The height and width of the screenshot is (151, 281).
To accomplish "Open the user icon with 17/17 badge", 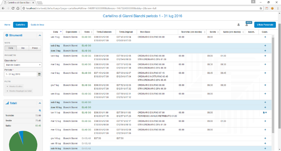I will [x=247, y=25].
